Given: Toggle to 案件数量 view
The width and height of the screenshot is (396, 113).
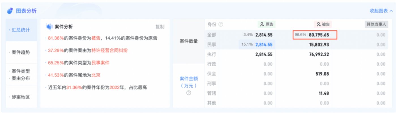Looking at the screenshot, I should point(189,41).
